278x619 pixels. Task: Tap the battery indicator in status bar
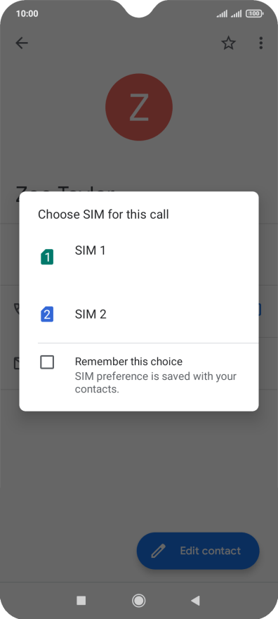pyautogui.click(x=255, y=14)
